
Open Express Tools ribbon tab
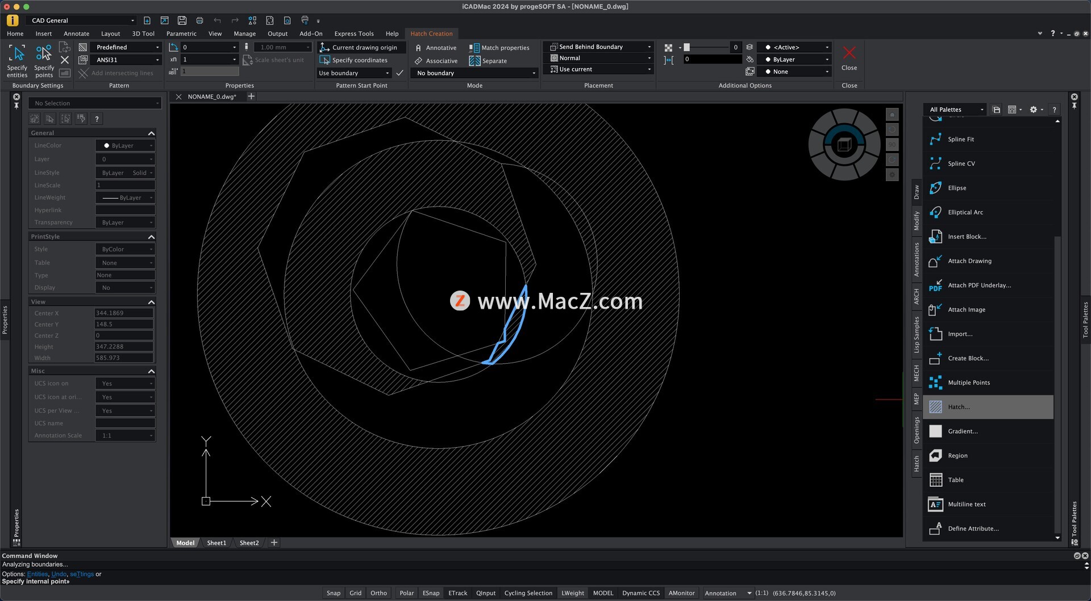[353, 33]
